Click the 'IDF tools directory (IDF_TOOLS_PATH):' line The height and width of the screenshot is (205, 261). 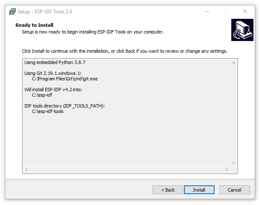click(64, 106)
